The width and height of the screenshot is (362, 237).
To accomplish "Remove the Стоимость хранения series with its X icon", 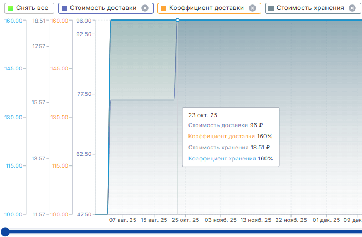I will point(352,8).
